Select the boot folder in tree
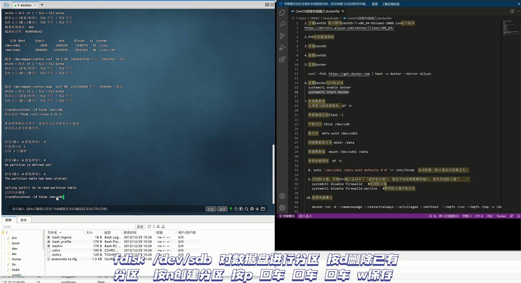 [x=16, y=243]
